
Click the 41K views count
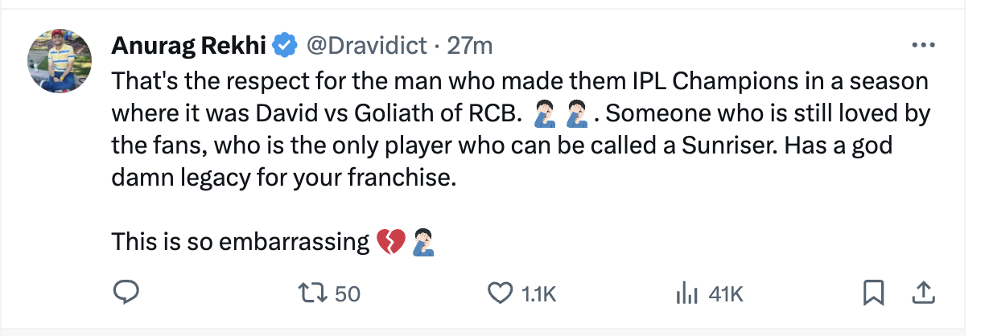(x=726, y=294)
